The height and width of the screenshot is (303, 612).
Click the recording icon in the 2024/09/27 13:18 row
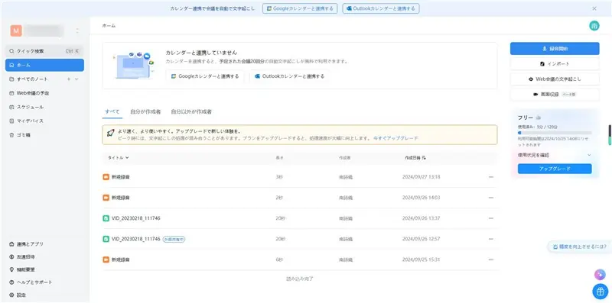[106, 177]
